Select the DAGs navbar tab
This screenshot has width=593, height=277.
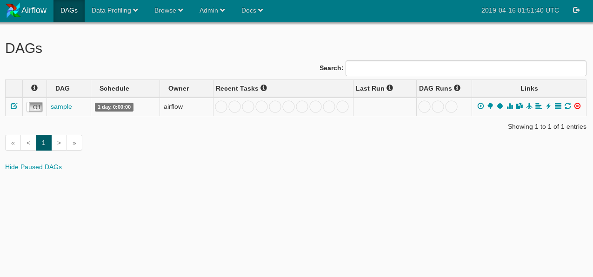[x=69, y=10]
